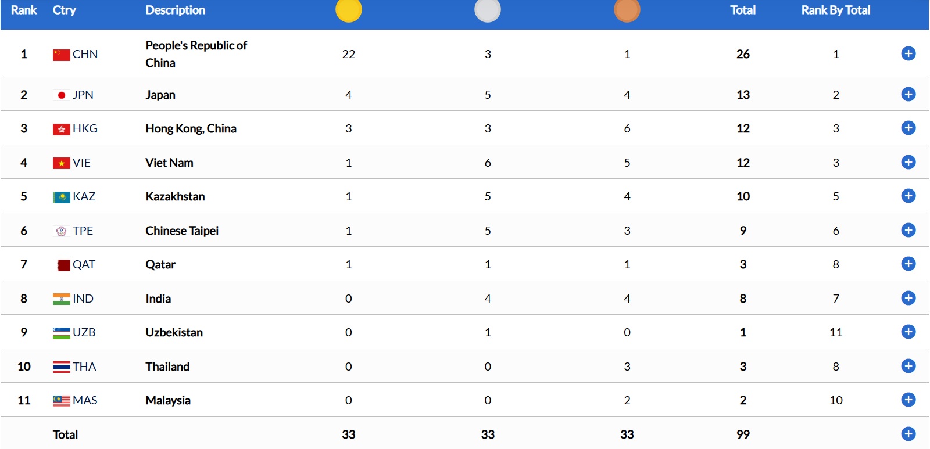Expand the Total row details
The width and height of the screenshot is (930, 449).
click(908, 434)
